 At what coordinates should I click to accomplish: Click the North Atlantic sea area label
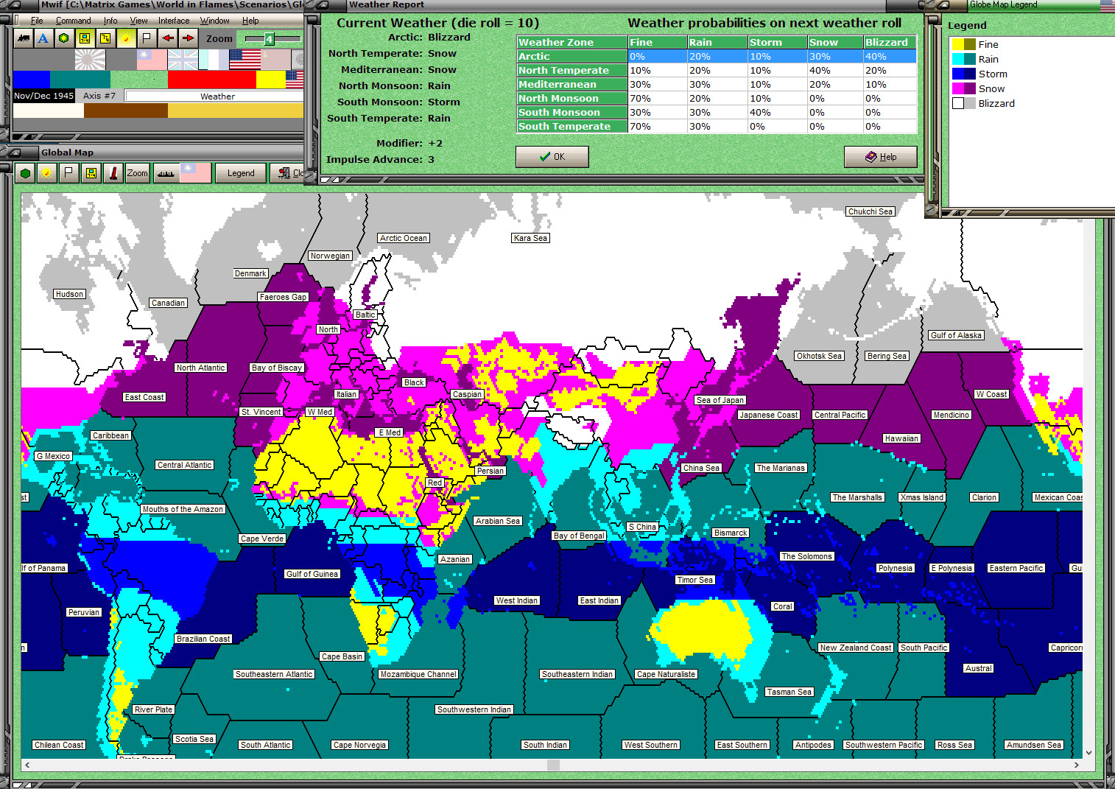coord(201,368)
